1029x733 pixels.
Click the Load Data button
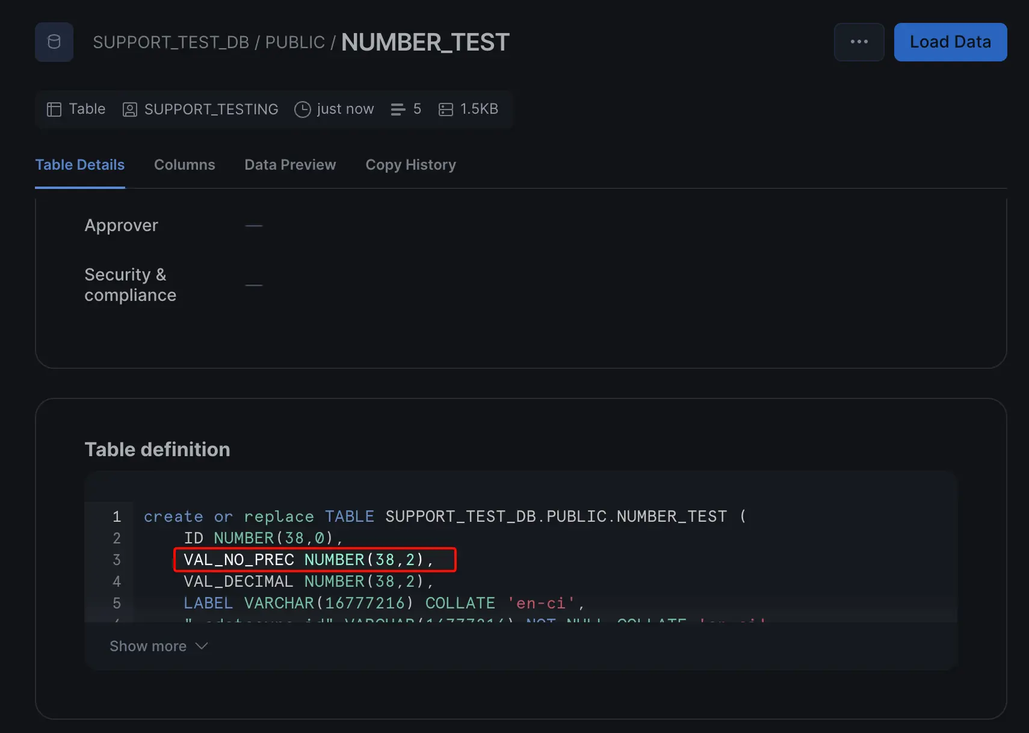(x=950, y=42)
